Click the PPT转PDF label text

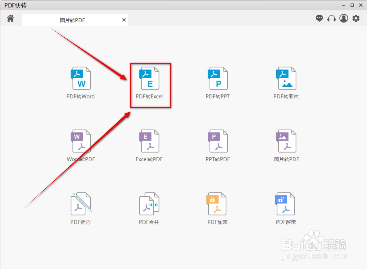(218, 159)
